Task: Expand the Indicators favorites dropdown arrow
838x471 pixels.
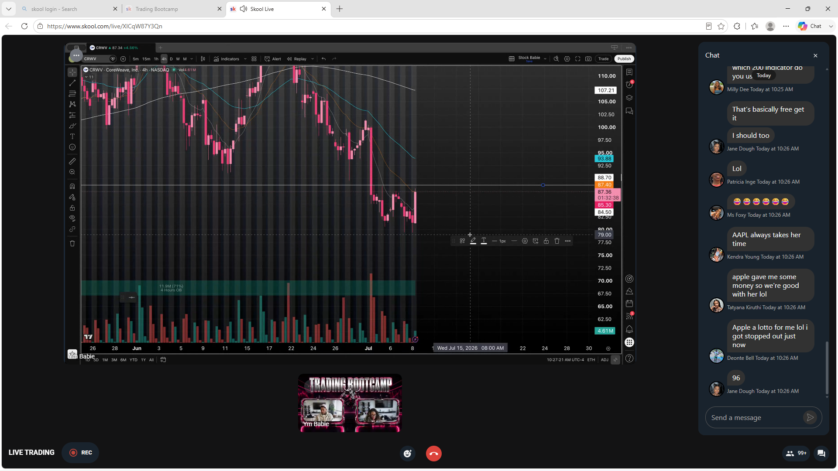Action: (x=245, y=59)
